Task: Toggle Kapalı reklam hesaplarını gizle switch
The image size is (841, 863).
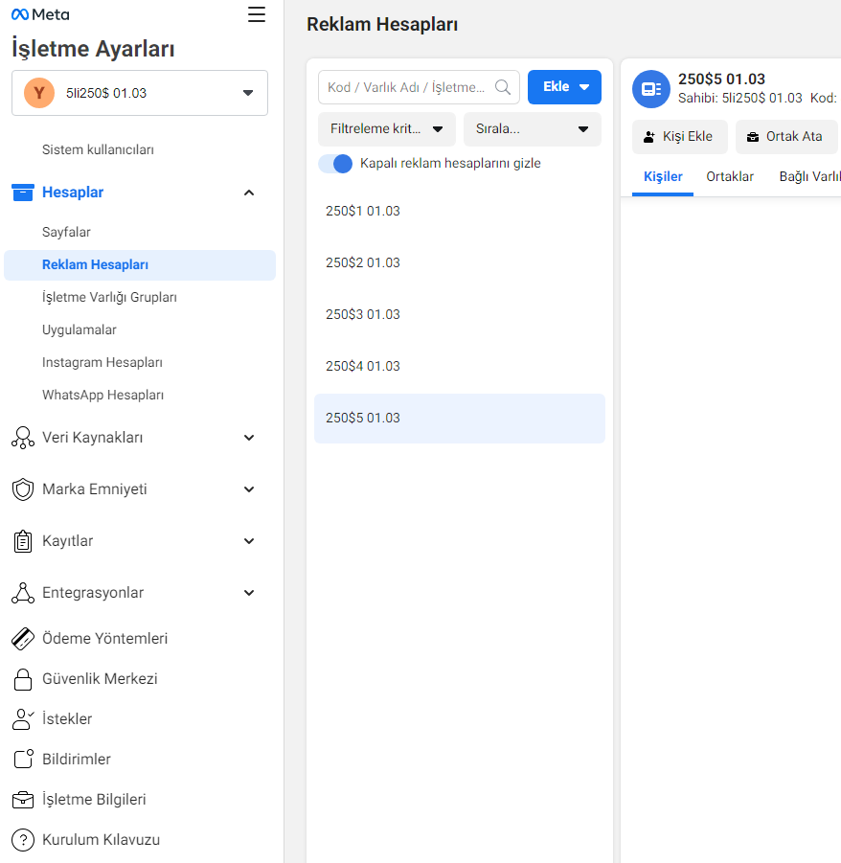Action: [336, 164]
